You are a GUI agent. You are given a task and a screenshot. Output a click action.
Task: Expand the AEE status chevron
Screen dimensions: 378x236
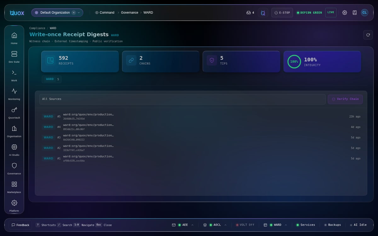192,225
